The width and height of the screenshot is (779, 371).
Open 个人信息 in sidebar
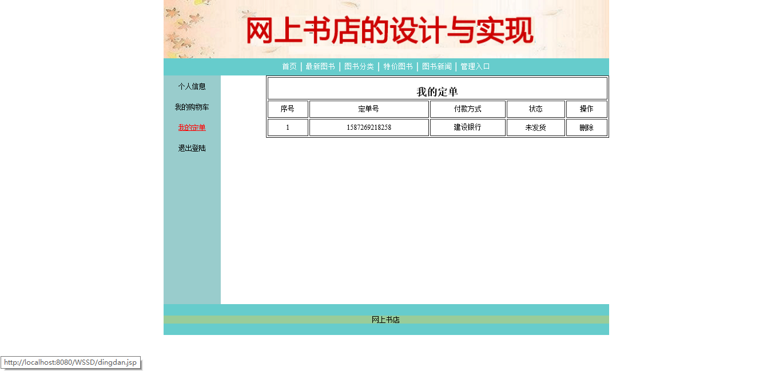[x=192, y=86]
